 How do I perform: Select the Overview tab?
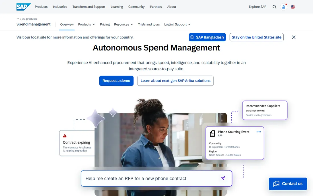coord(67,24)
